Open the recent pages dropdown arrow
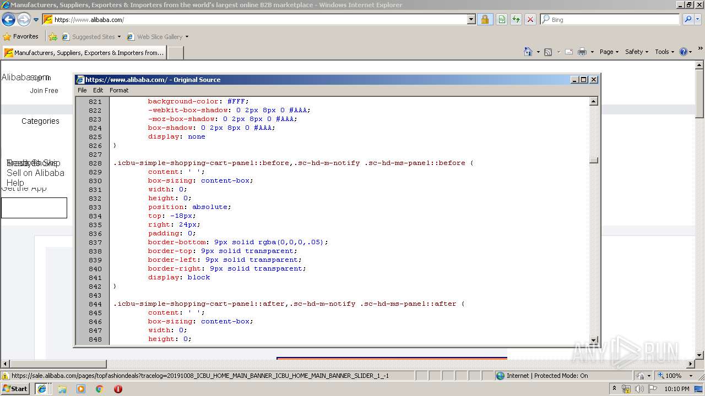 click(x=36, y=20)
